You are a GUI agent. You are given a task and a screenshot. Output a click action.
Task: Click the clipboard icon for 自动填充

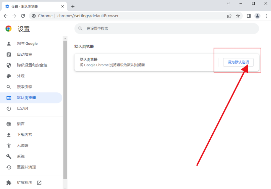pos(8,54)
